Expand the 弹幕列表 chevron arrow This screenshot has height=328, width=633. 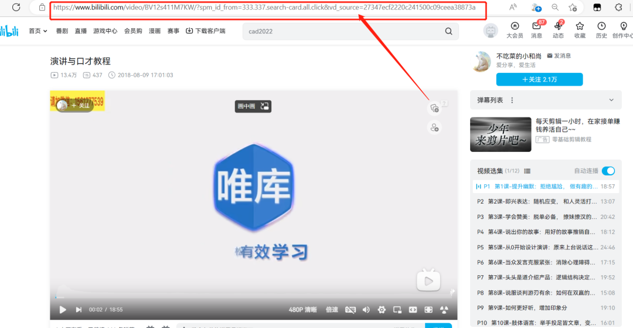(611, 100)
